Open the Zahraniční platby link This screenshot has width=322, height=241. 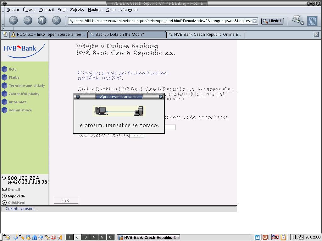coord(24,94)
